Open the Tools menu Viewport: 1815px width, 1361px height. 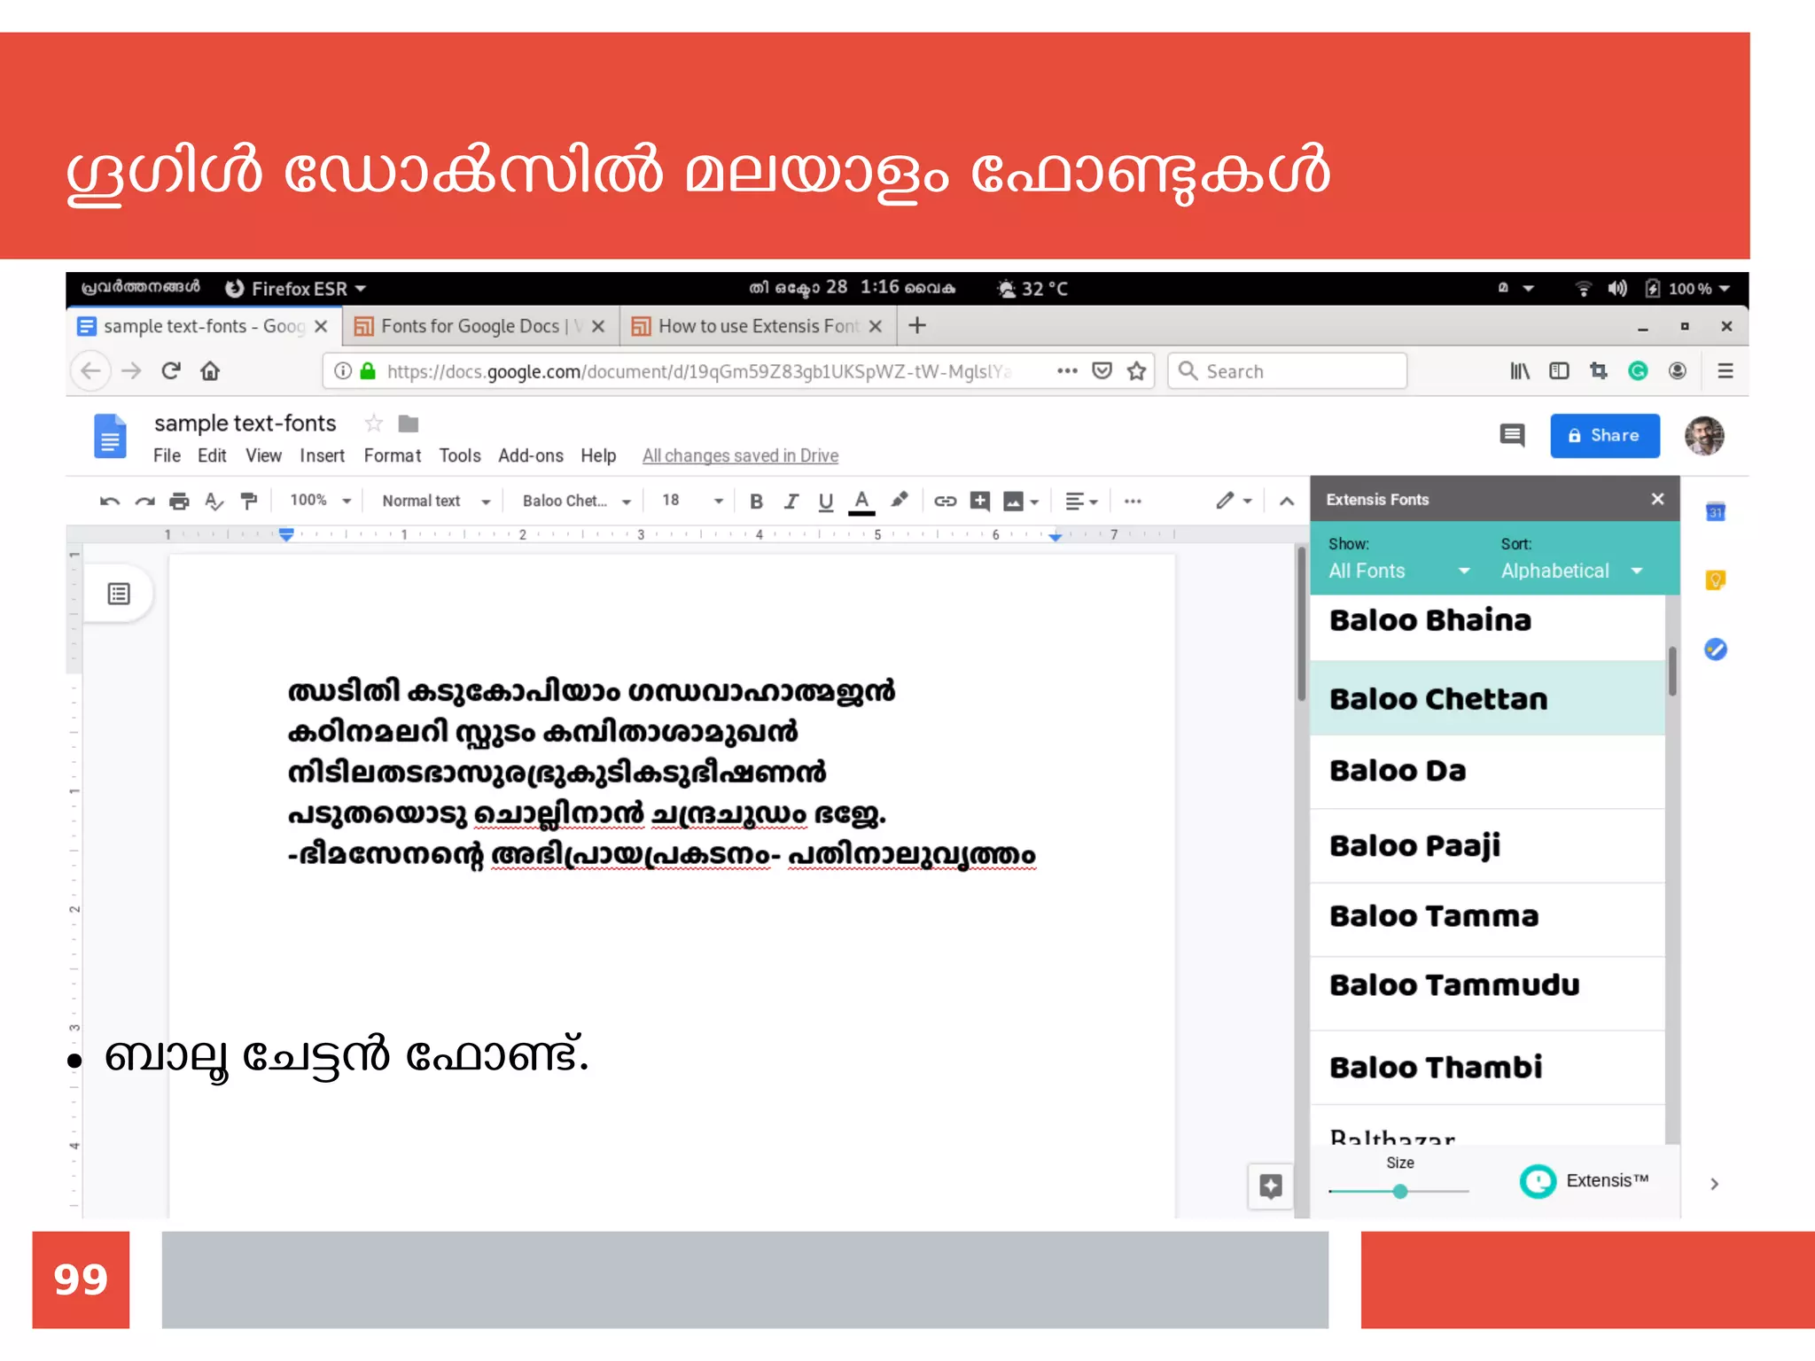click(x=460, y=455)
